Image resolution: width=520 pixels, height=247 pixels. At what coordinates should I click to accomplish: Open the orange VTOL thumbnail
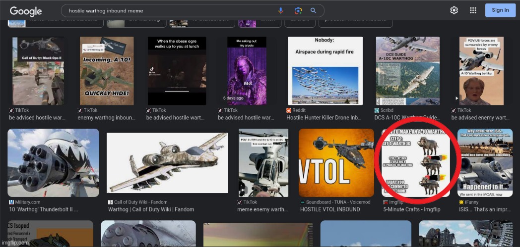(336, 163)
